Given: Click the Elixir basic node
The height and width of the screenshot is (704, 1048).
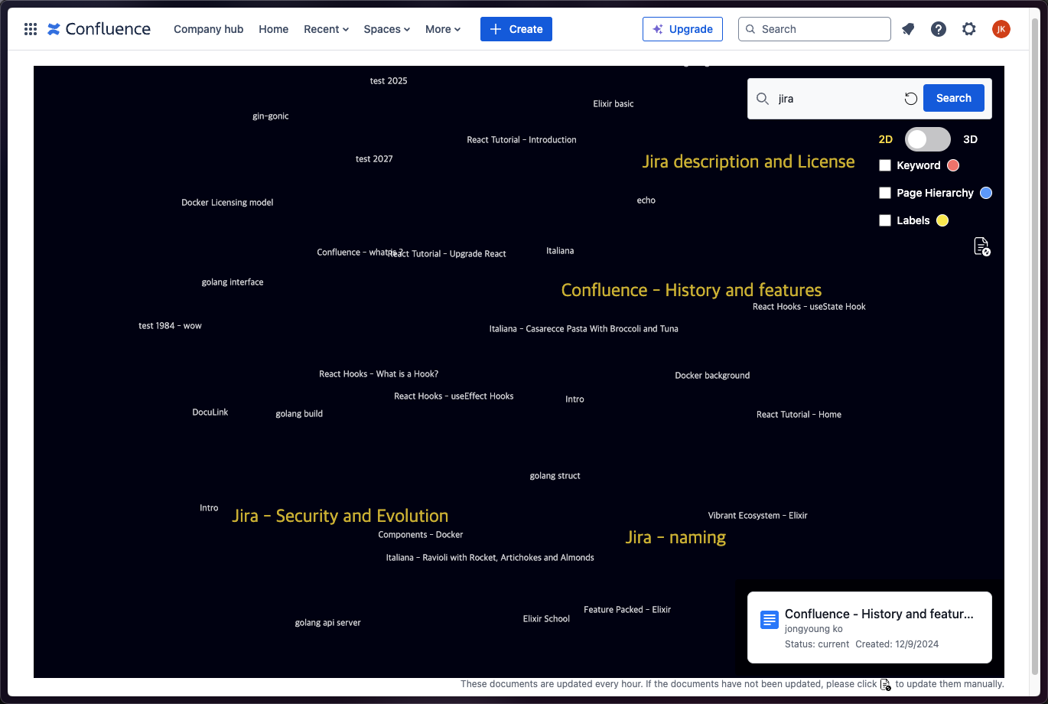Looking at the screenshot, I should click(614, 103).
